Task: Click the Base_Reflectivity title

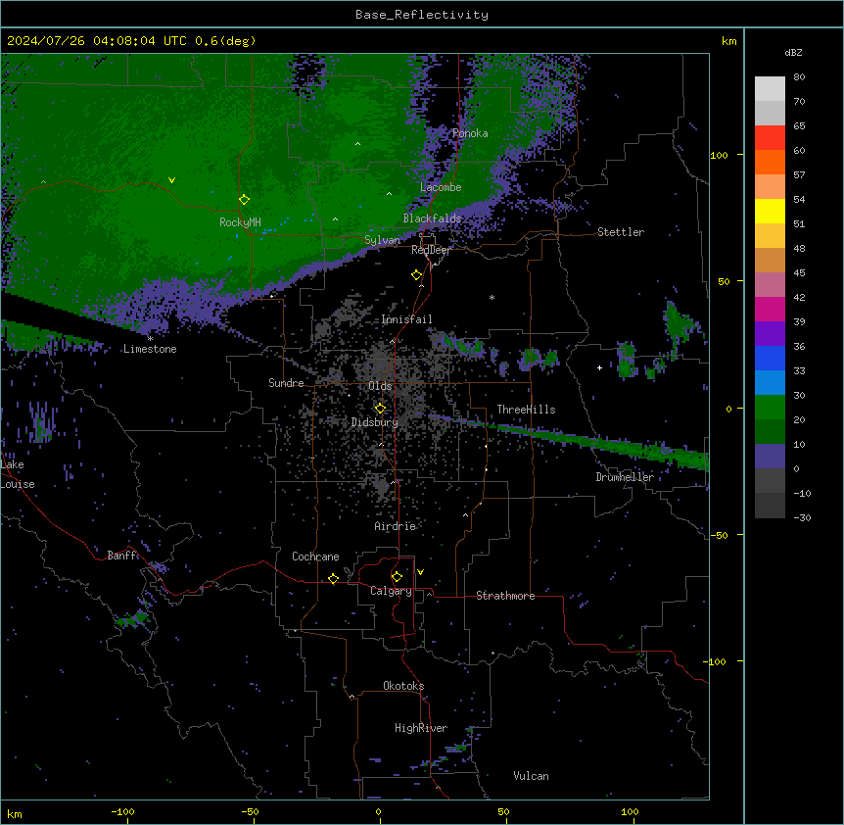Action: 422,15
